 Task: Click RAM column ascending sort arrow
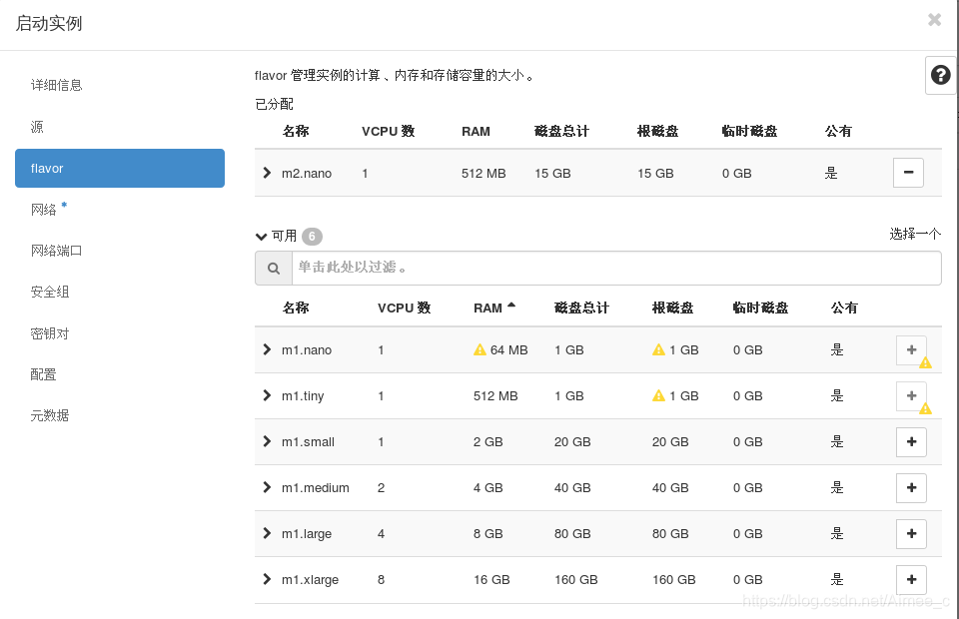pos(511,305)
